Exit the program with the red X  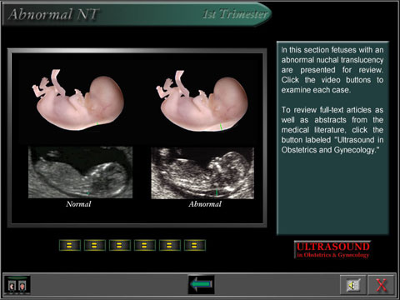381,285
